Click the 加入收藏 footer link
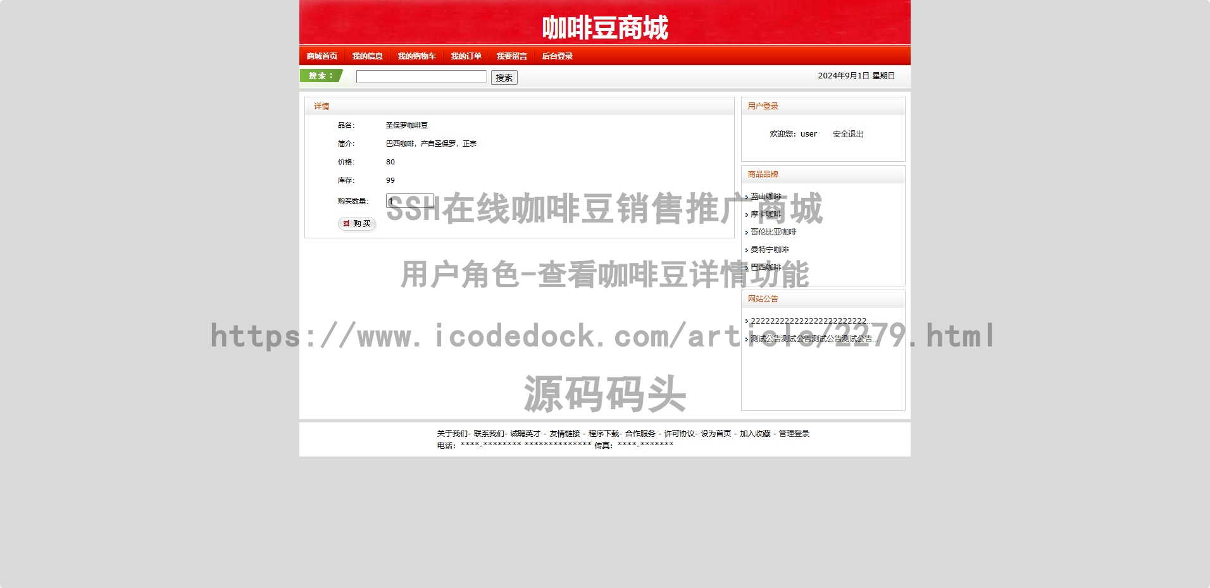This screenshot has height=588, width=1210. point(755,434)
